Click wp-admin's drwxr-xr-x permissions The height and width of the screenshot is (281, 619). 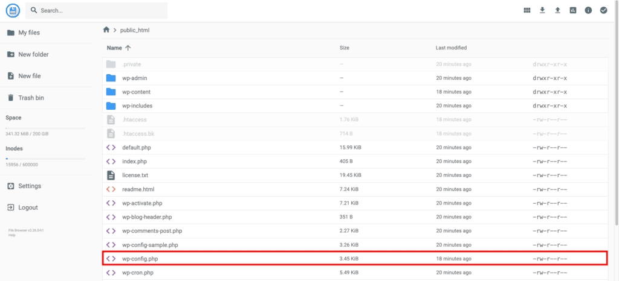tap(550, 78)
